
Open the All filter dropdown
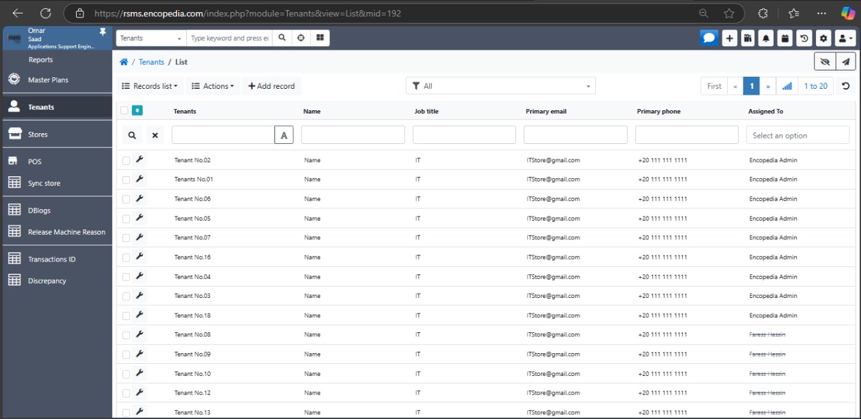click(x=500, y=86)
